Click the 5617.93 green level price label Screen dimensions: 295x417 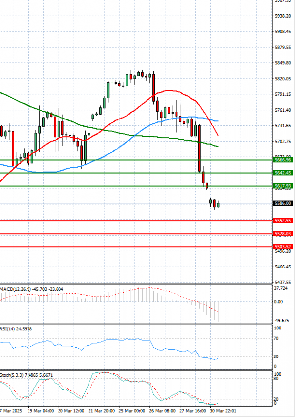point(283,186)
